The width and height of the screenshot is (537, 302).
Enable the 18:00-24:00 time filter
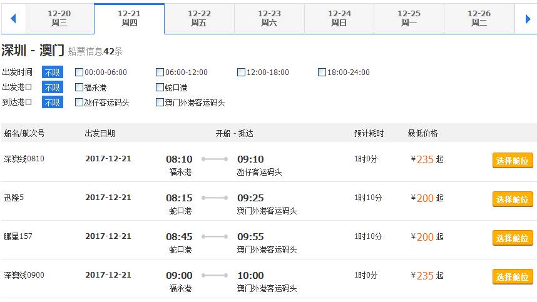(x=322, y=72)
